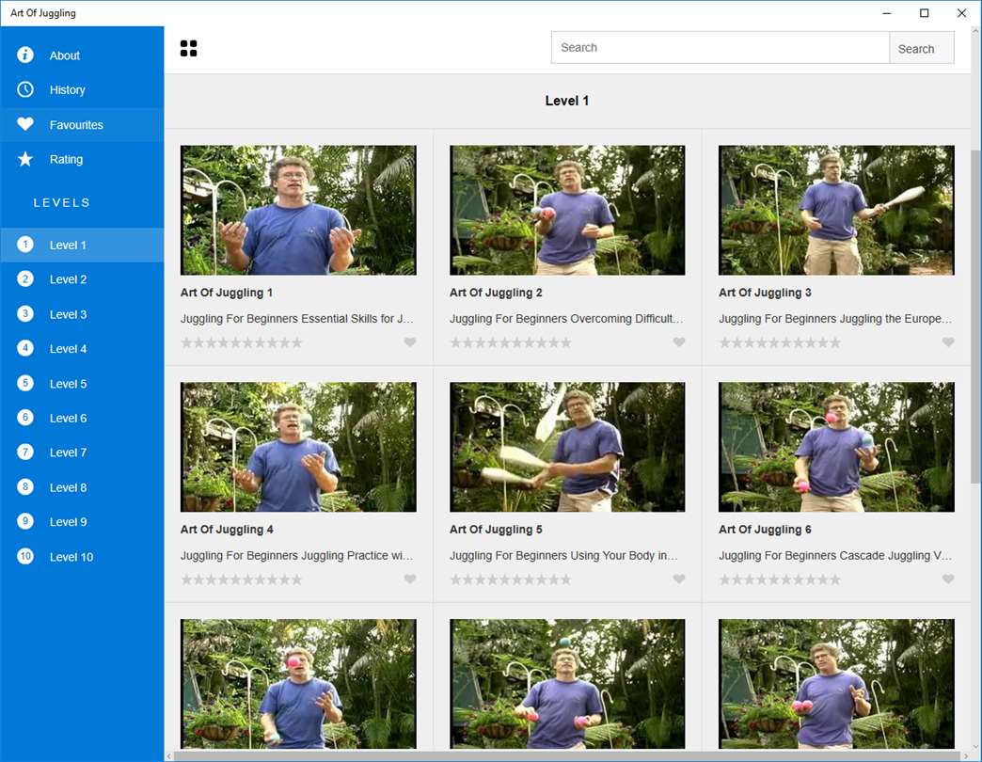Click the Level 10 number icon

click(25, 557)
